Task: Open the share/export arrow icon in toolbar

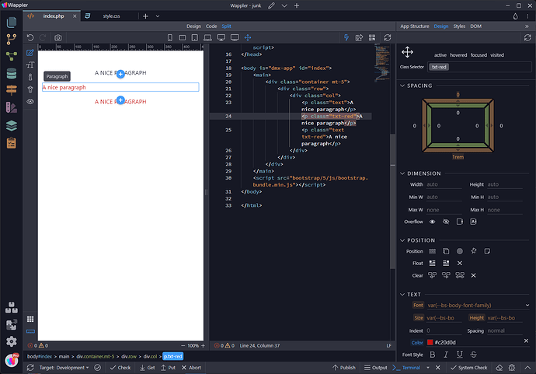Action: click(x=359, y=37)
